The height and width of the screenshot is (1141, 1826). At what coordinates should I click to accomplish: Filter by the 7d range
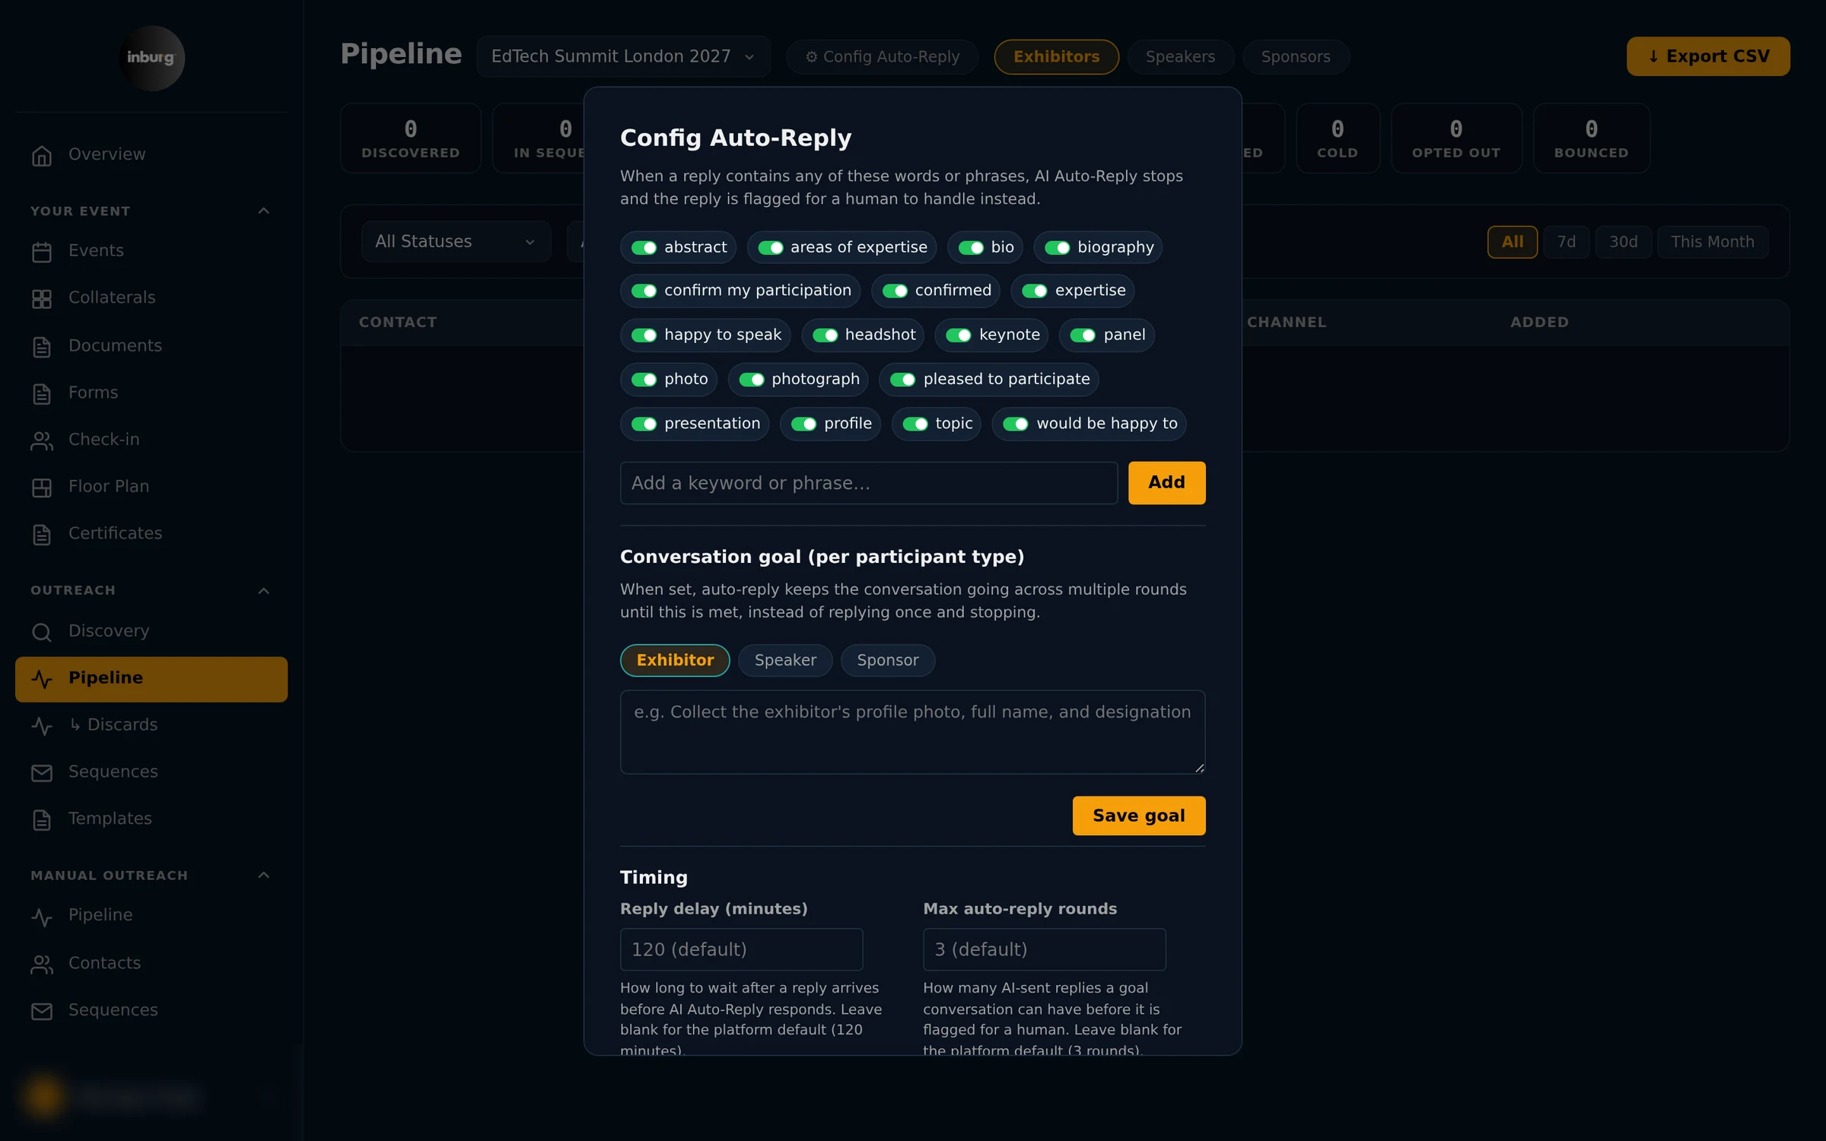point(1566,242)
